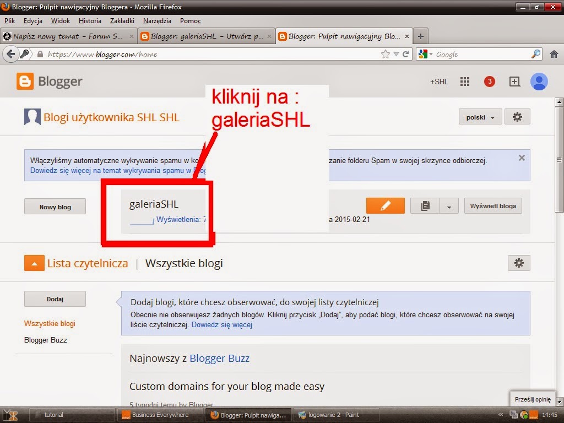Reload the page with refresh icon
Screen dimensions: 564x423
point(406,55)
